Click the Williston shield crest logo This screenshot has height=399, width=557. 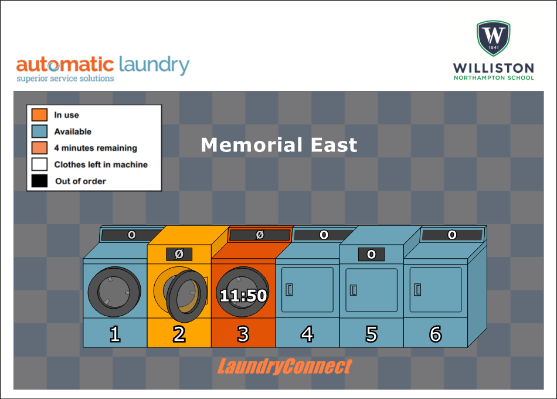click(x=493, y=39)
